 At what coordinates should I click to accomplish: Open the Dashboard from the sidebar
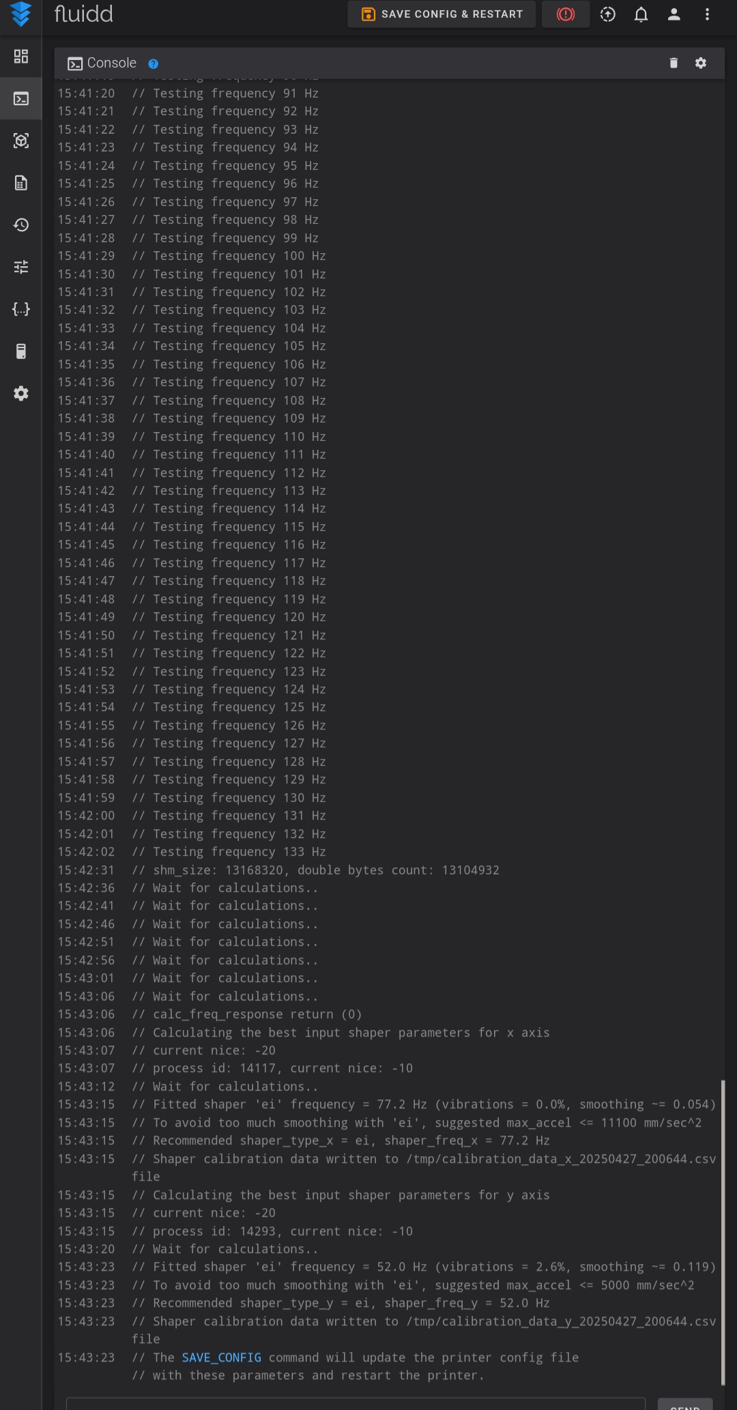coord(21,57)
